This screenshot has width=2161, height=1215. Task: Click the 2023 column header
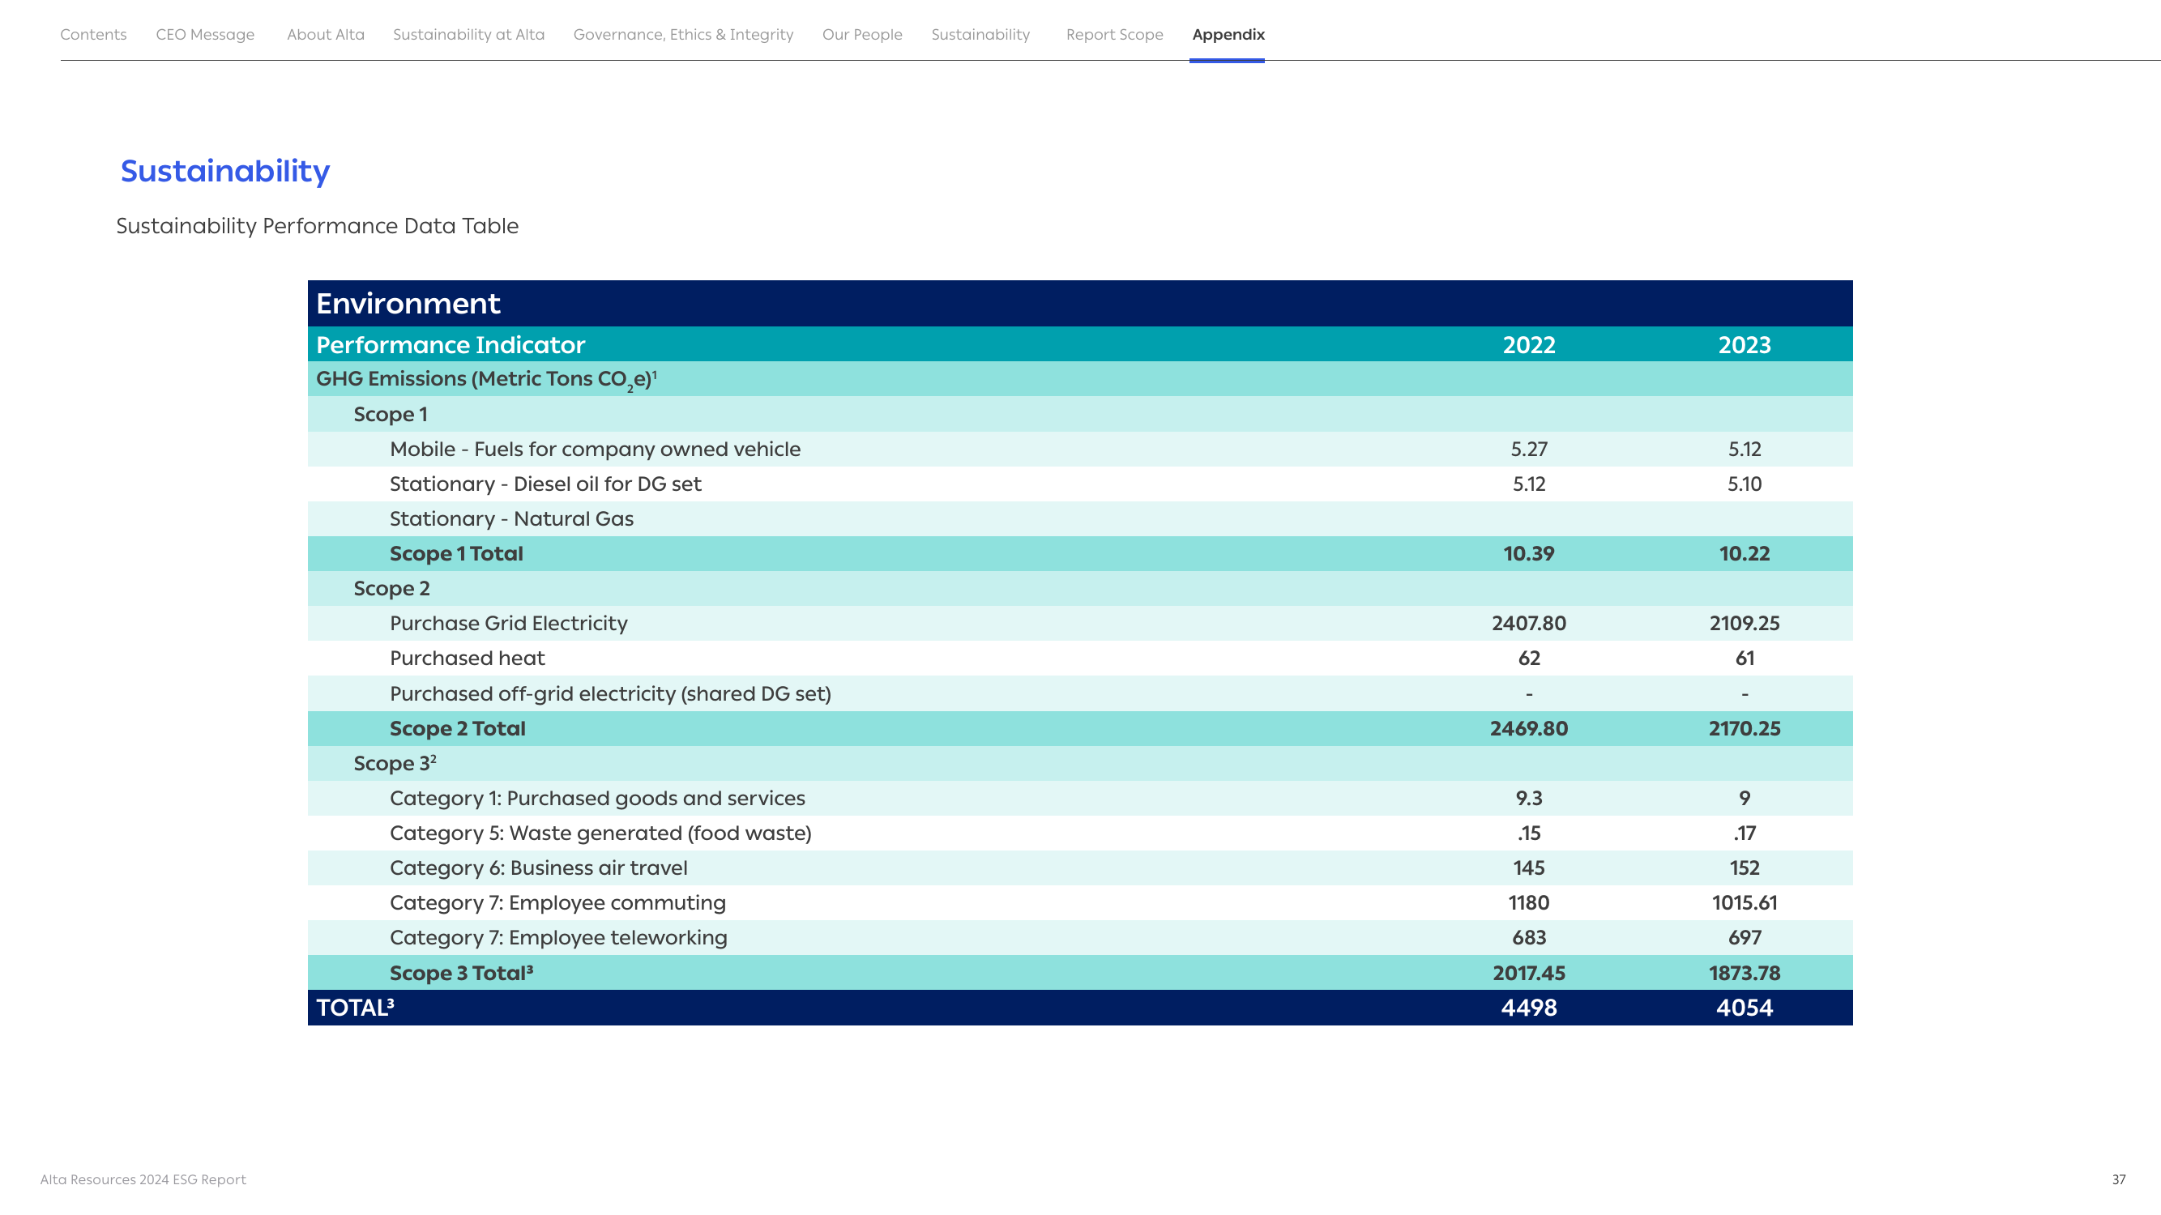tap(1744, 344)
